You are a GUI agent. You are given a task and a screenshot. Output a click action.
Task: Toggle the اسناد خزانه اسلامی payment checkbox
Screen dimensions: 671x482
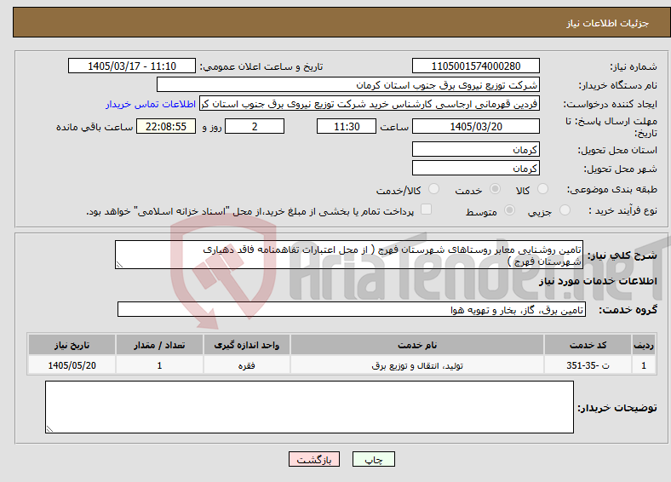pyautogui.click(x=426, y=209)
